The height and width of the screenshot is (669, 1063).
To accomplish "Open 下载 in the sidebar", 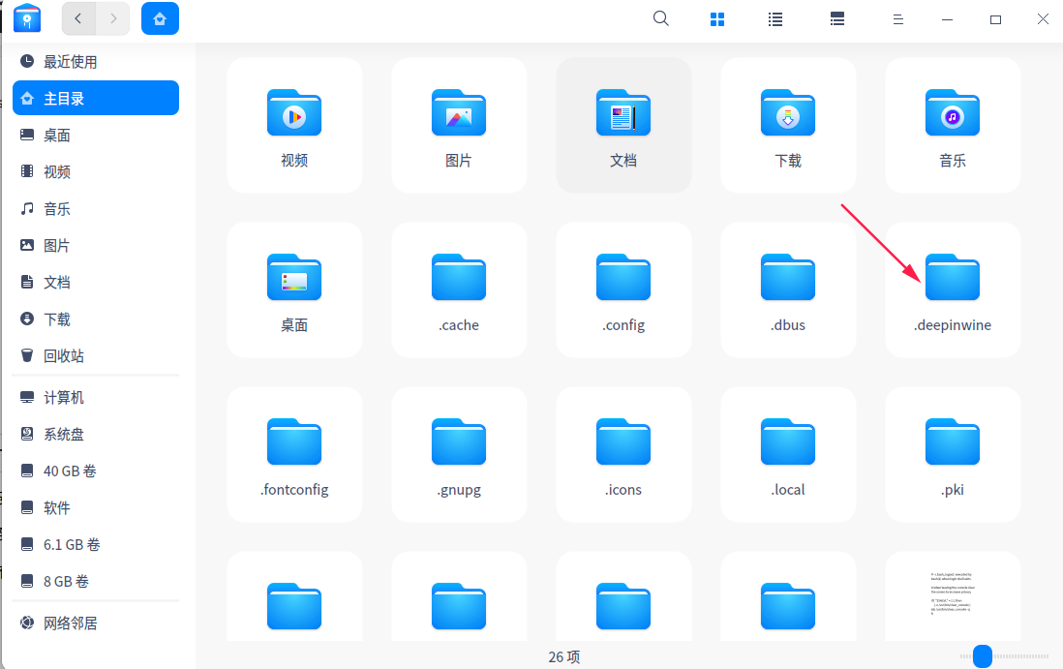I will (x=56, y=319).
